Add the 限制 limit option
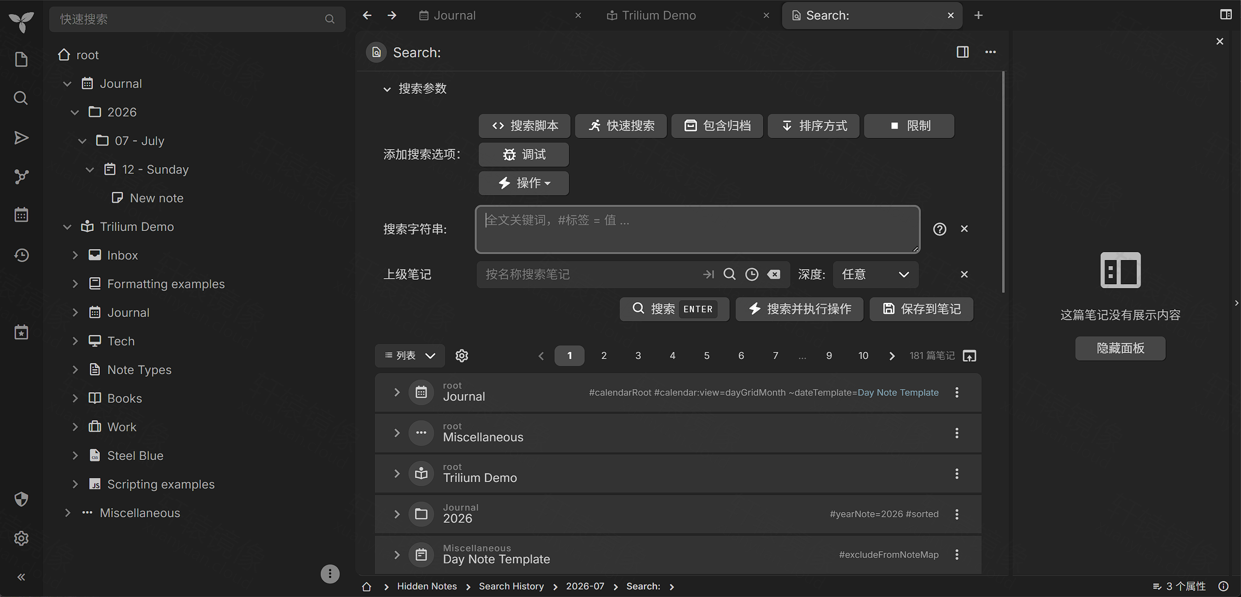This screenshot has width=1241, height=597. (x=909, y=126)
